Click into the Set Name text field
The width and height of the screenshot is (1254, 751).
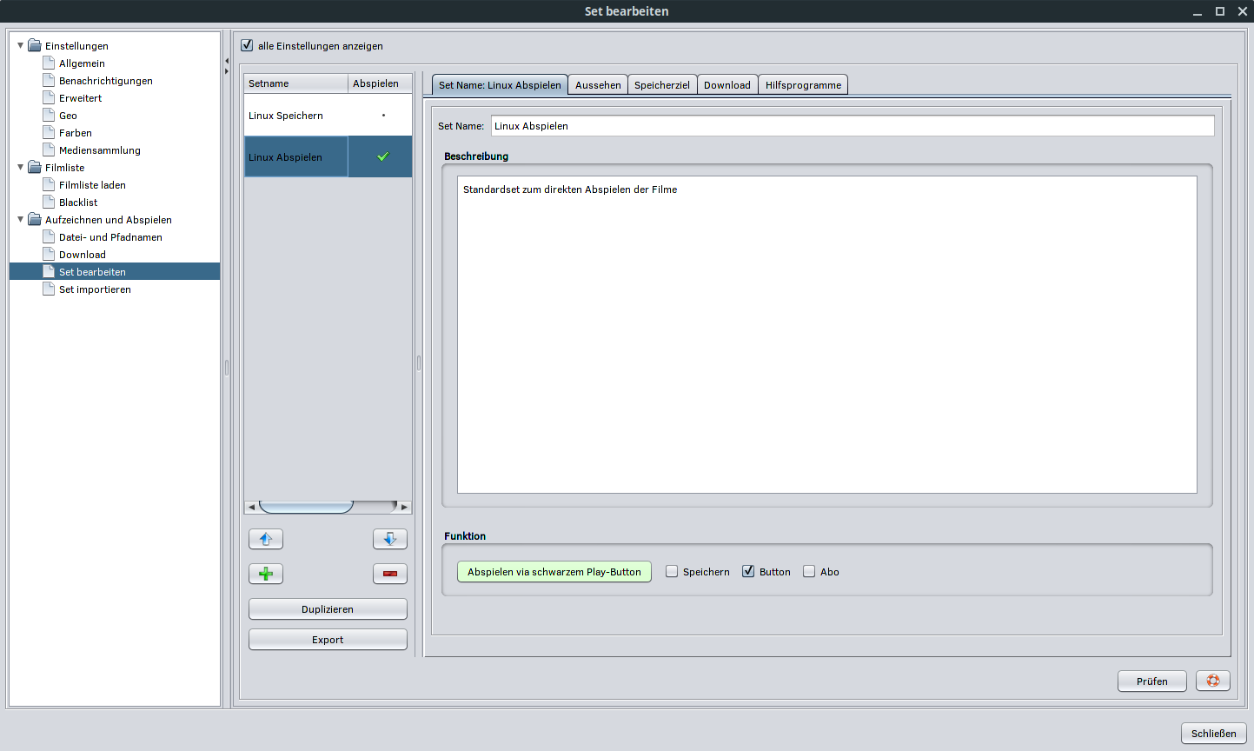(x=852, y=126)
